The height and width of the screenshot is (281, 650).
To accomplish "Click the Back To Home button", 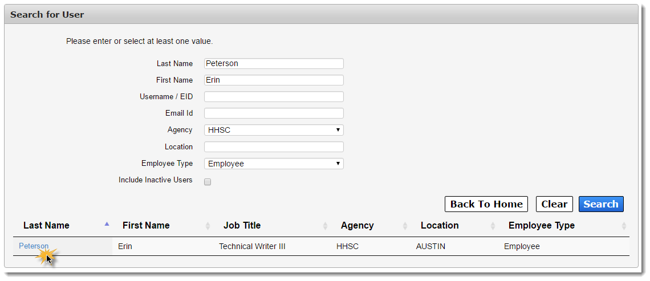I will 486,204.
